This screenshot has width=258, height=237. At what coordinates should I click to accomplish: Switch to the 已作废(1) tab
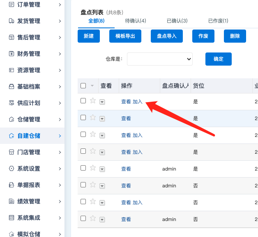coord(218,21)
